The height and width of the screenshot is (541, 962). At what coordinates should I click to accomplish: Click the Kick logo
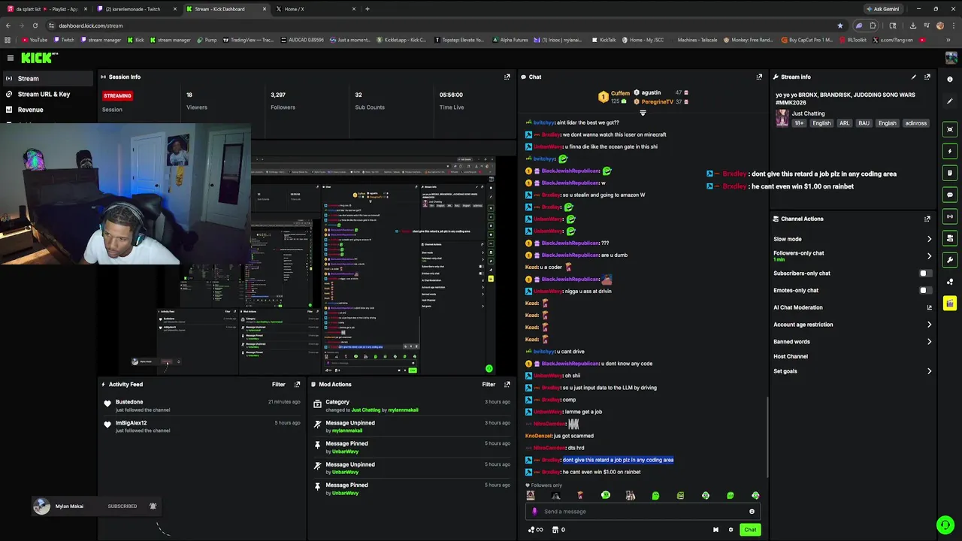click(38, 58)
